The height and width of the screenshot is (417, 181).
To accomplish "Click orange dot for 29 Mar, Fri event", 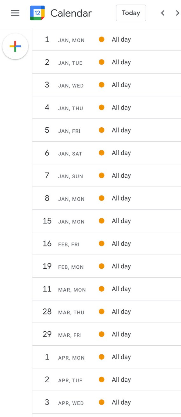I will (x=102, y=334).
